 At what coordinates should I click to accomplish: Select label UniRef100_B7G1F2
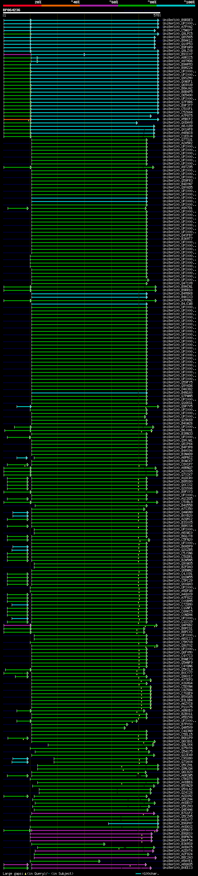pos(178,813)
